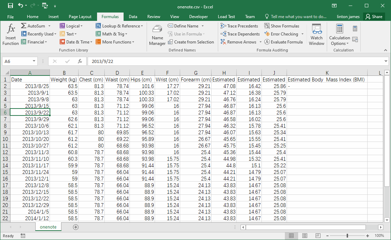Open the Insert Function dialog
Image resolution: width=391 pixels, height=240 pixels.
tap(10, 34)
